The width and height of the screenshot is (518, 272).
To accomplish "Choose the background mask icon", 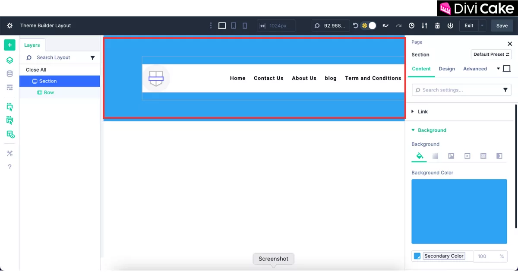I will (x=499, y=156).
